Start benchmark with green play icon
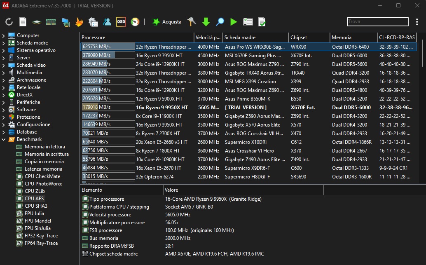Viewport: 426px width, 265px height. [x=234, y=22]
